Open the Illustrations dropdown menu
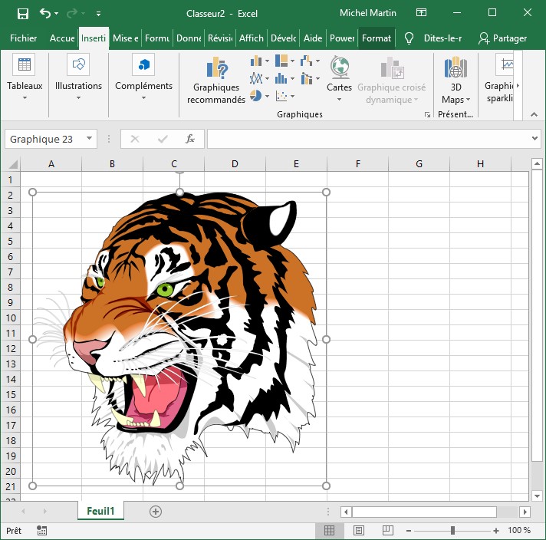 point(78,81)
